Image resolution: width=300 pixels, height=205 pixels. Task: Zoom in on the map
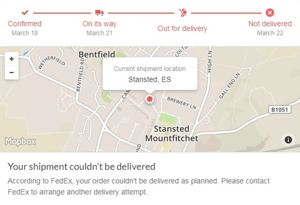coord(11,59)
